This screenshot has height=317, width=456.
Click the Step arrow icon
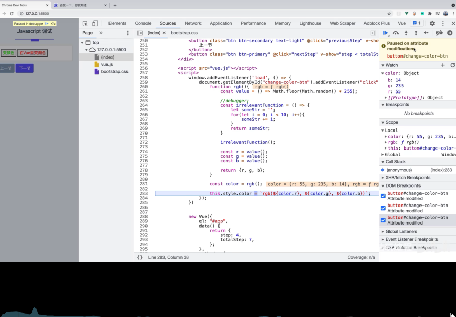tap(426, 33)
